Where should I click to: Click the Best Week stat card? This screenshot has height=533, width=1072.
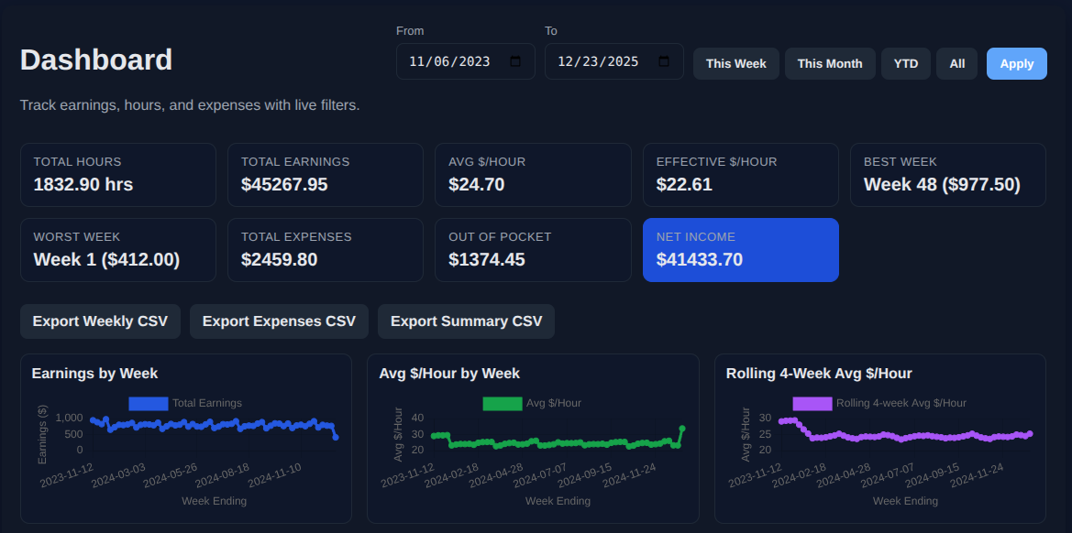(x=947, y=175)
